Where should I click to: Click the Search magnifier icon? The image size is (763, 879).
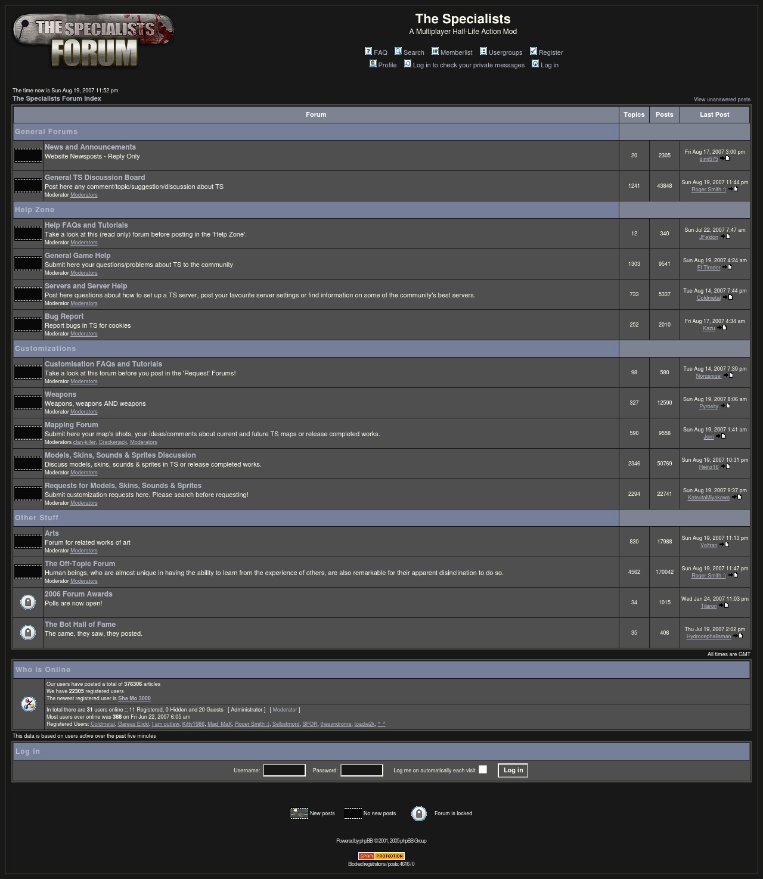398,51
